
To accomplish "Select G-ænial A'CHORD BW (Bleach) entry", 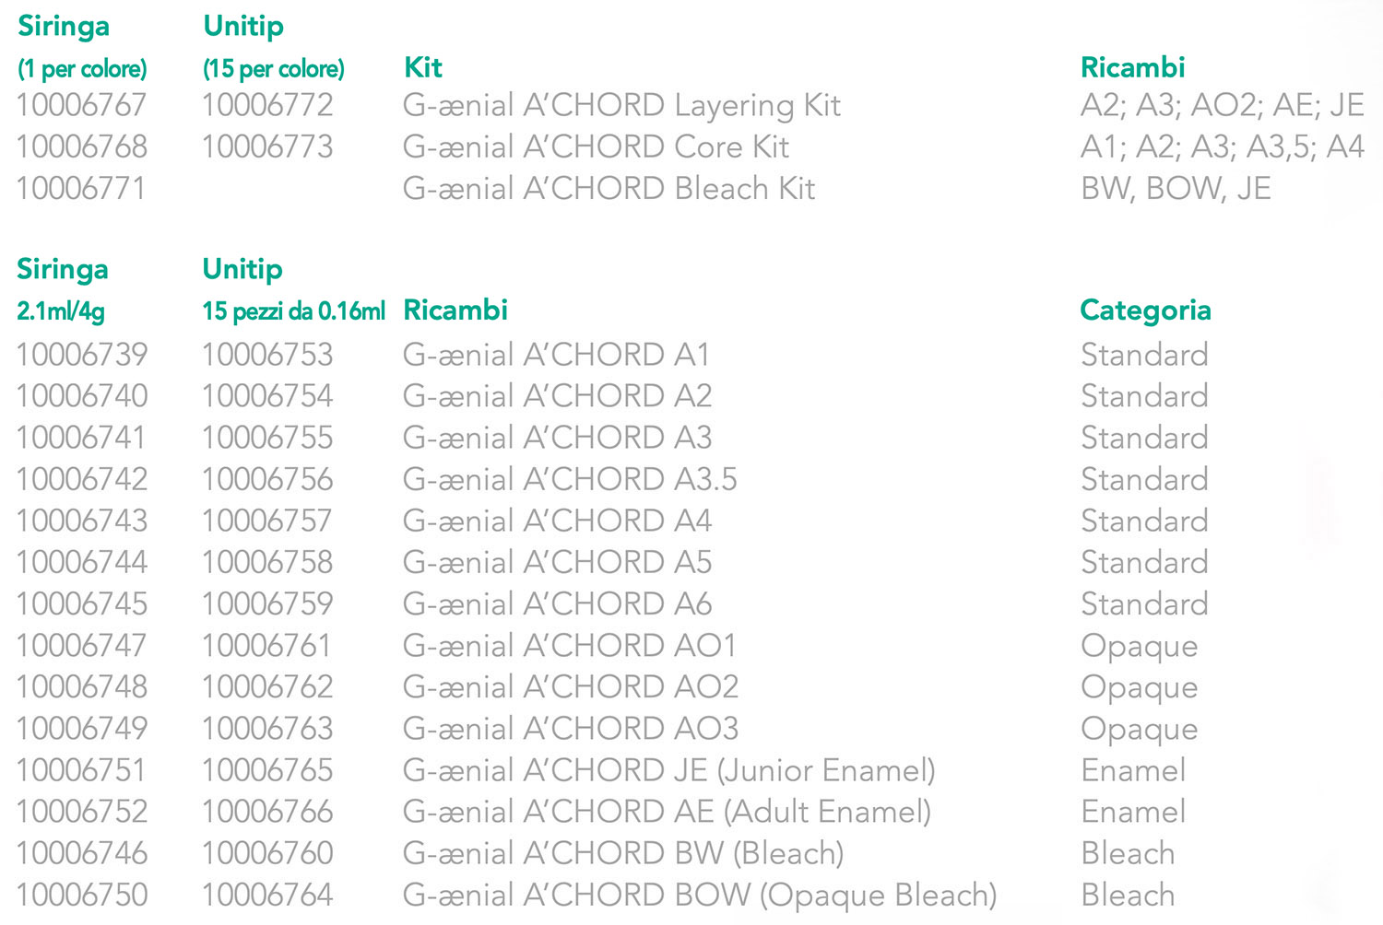I will coord(623,853).
